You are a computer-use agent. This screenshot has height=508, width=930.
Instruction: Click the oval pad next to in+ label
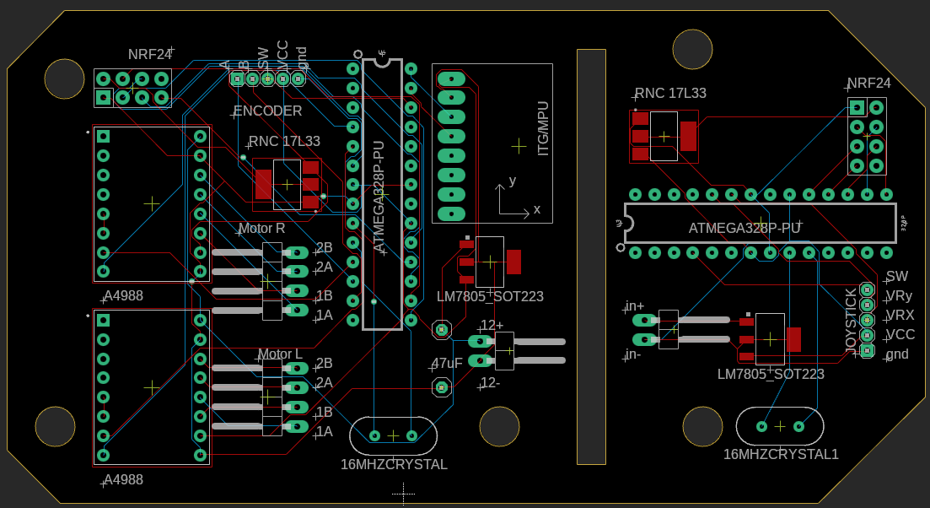tap(645, 321)
